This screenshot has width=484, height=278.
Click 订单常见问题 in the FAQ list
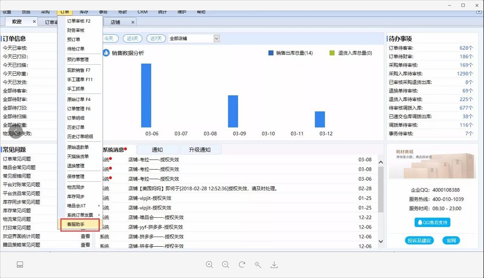(x=17, y=159)
